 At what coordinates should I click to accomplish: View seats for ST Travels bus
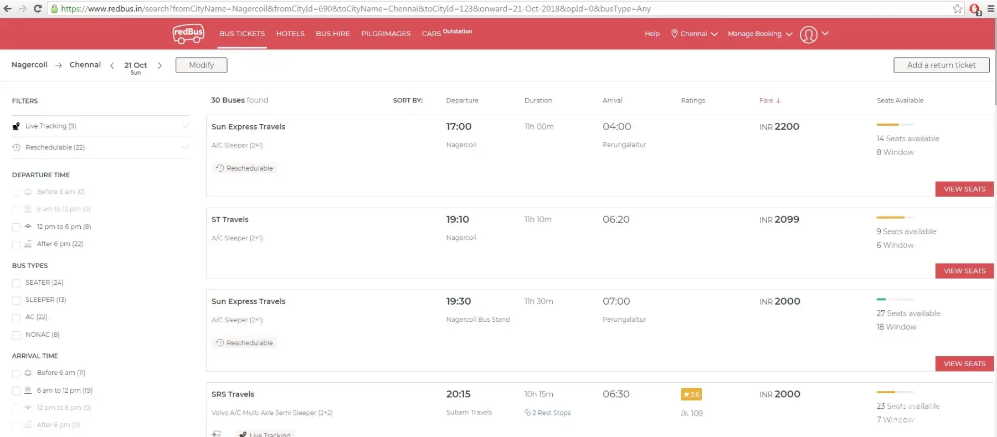(964, 271)
